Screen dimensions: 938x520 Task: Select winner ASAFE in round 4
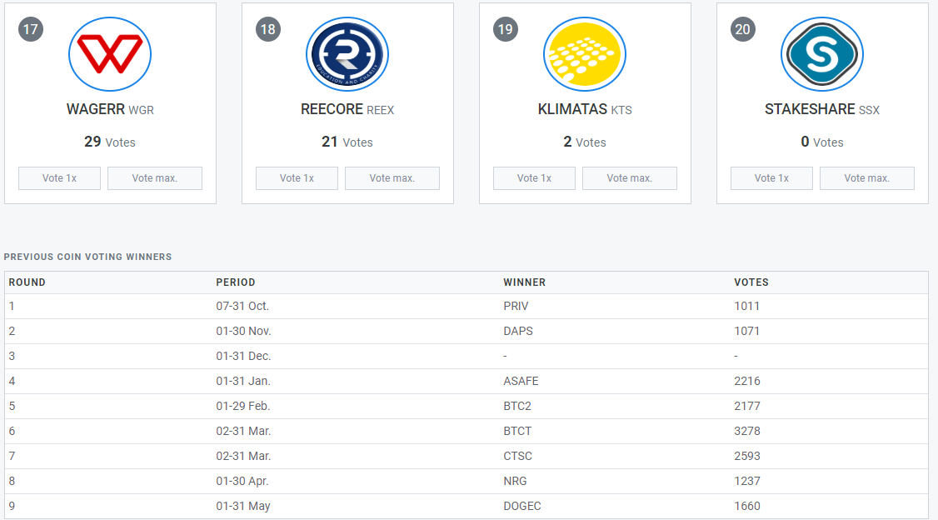(521, 381)
